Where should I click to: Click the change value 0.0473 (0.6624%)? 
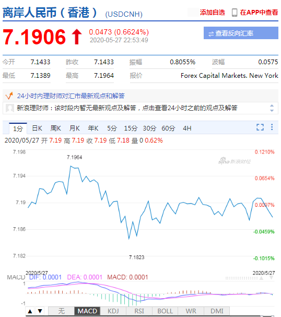point(119,32)
